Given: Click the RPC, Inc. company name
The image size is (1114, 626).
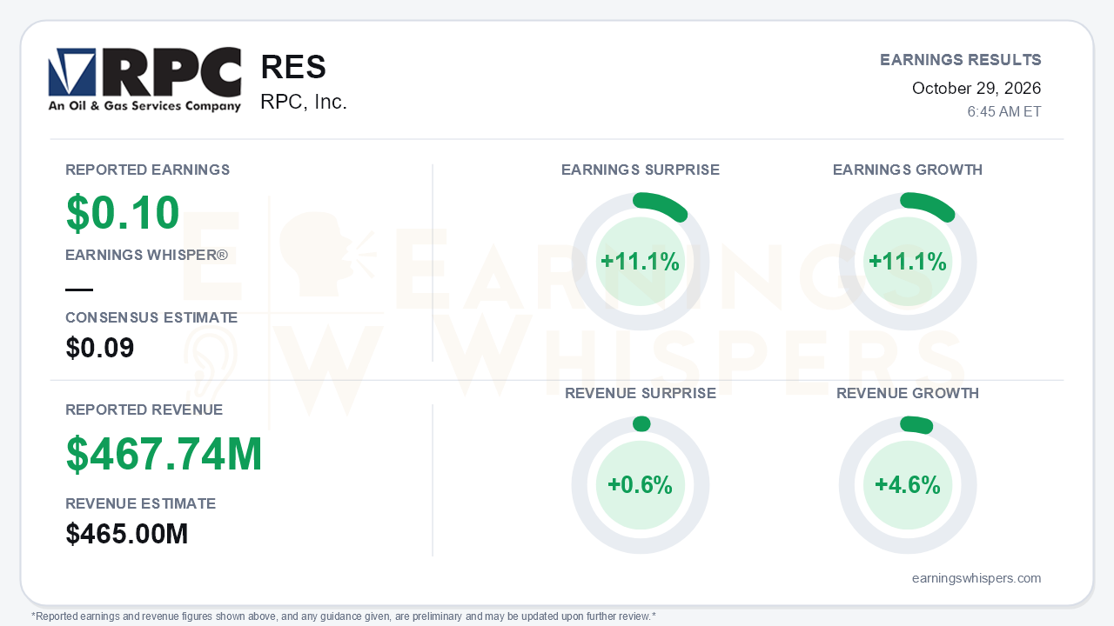Looking at the screenshot, I should pos(304,102).
